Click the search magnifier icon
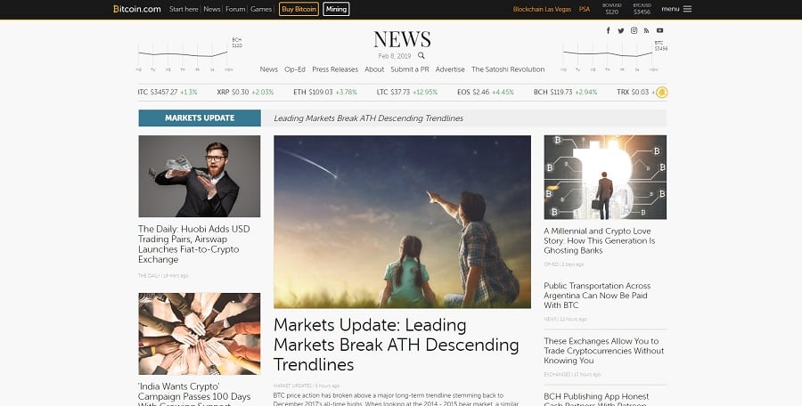802x406 pixels. coord(421,55)
